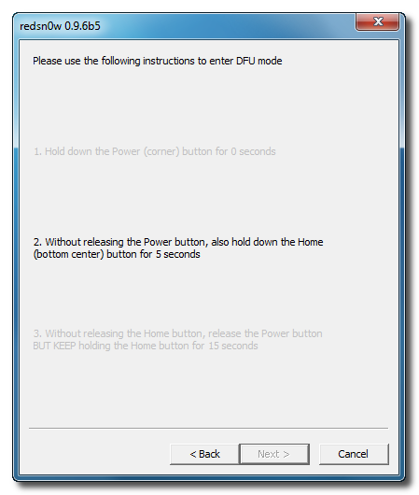Click the 'Please use the following instructions' heading
The image size is (419, 495).
tap(157, 61)
